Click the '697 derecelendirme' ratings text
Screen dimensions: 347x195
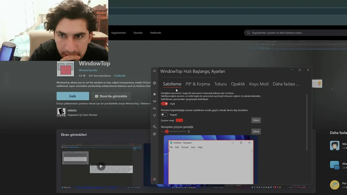[x=100, y=76]
